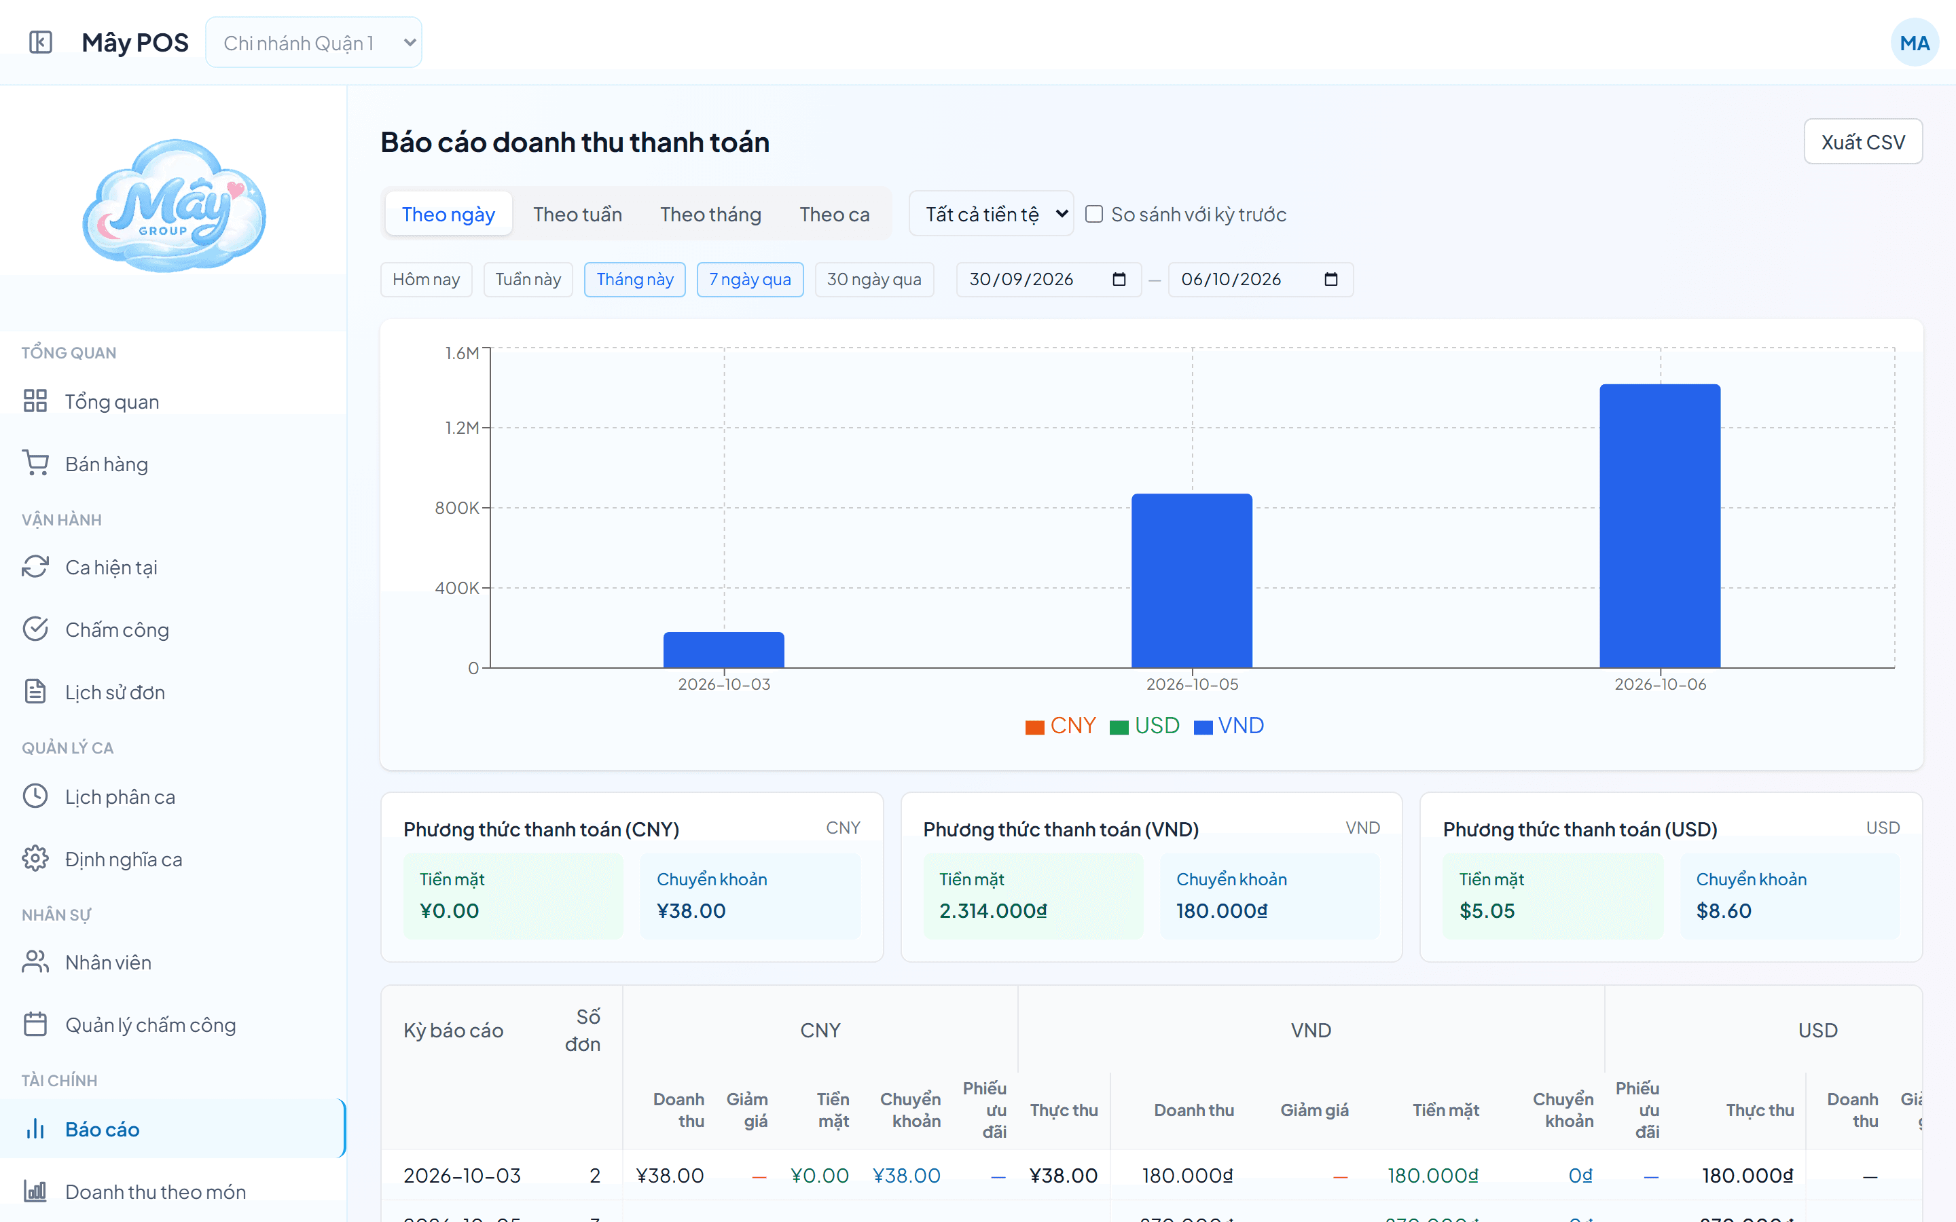Click the Lịch phân ca clock icon
The height and width of the screenshot is (1222, 1956).
(x=35, y=796)
